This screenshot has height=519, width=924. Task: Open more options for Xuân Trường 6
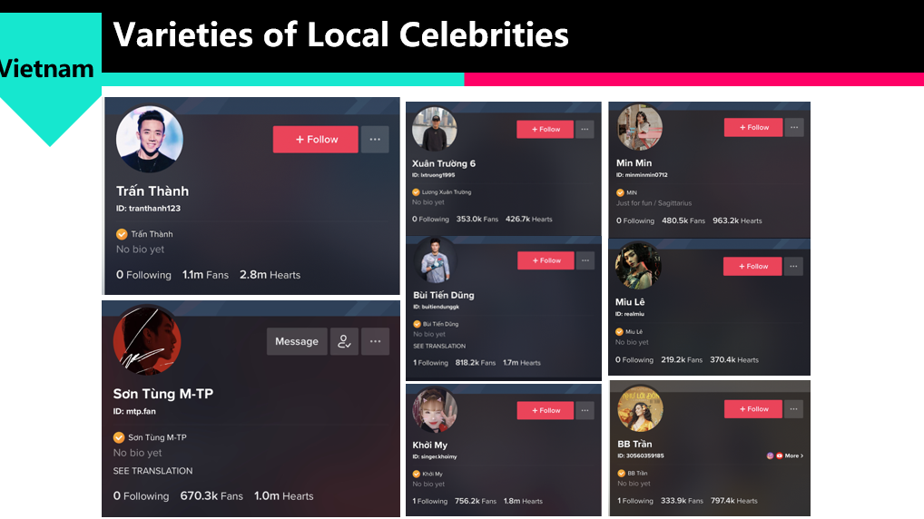585,130
